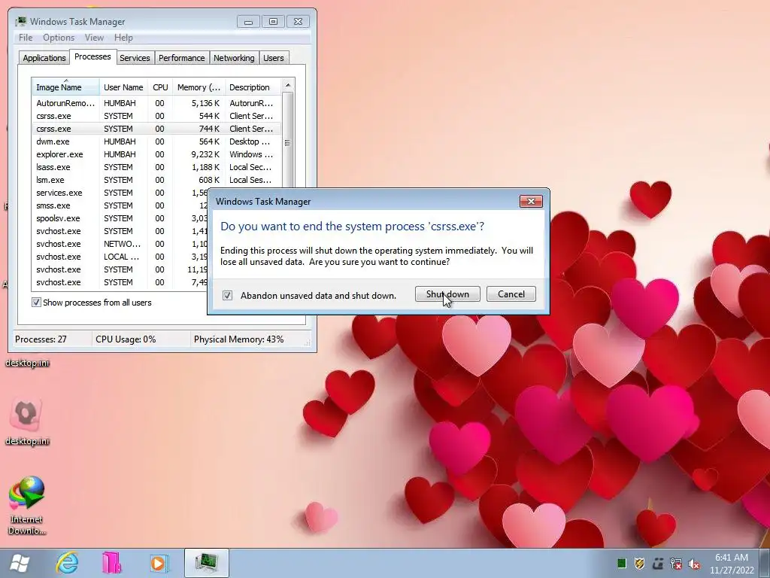
Task: Switch to the Applications tab
Action: 44,57
